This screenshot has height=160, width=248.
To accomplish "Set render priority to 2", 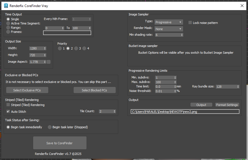I will click(x=68, y=48).
